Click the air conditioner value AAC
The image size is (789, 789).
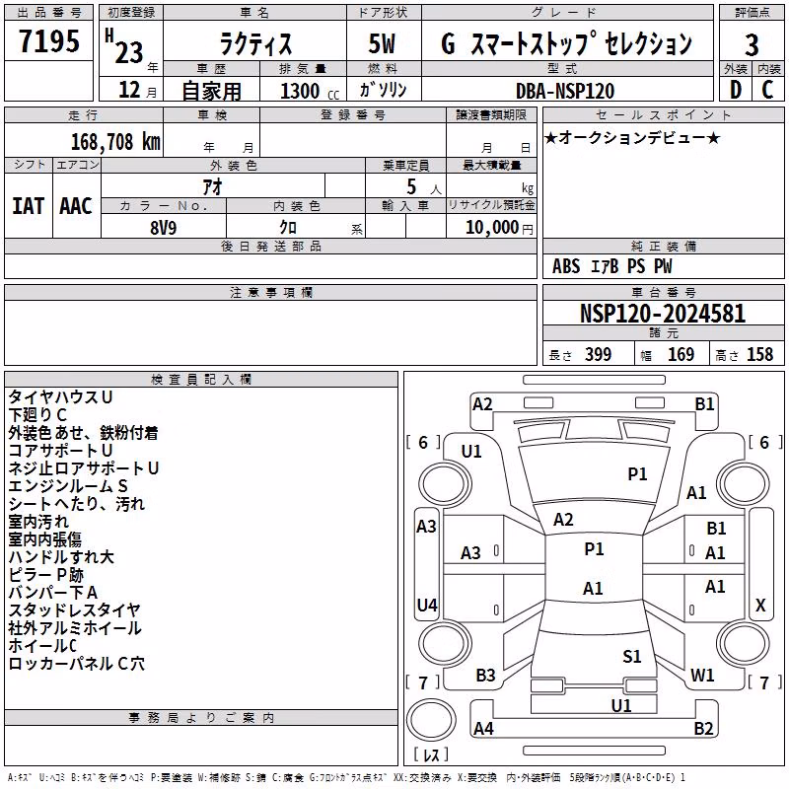(76, 206)
